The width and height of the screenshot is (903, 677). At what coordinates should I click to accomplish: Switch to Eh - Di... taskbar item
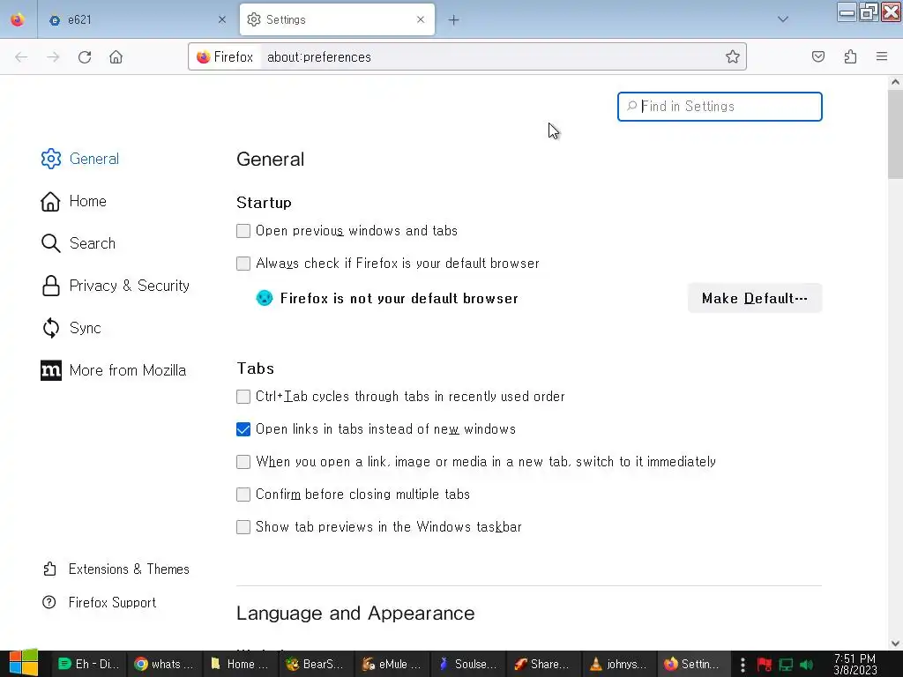[89, 665]
